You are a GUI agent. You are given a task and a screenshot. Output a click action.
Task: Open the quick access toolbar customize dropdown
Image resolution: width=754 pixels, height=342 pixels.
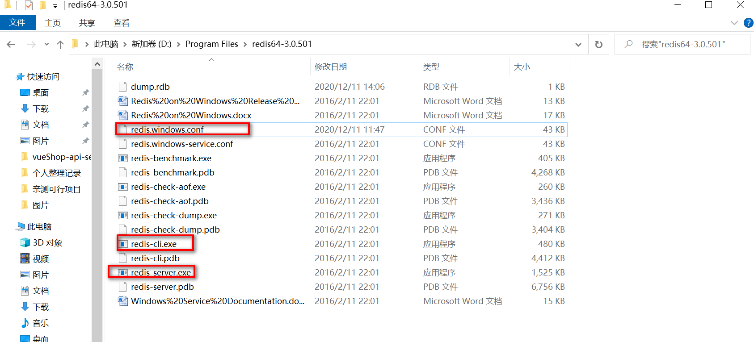tap(55, 6)
